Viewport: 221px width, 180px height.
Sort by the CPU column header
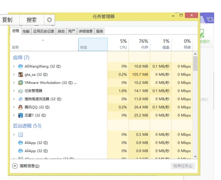click(x=118, y=45)
